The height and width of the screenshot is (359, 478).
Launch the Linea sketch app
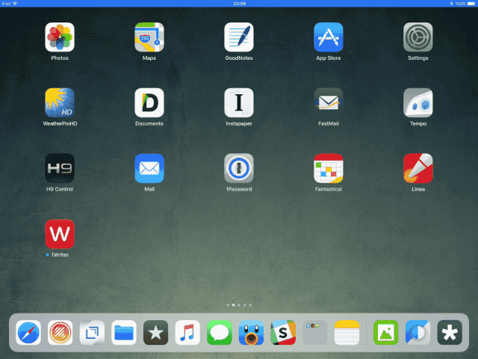418,168
